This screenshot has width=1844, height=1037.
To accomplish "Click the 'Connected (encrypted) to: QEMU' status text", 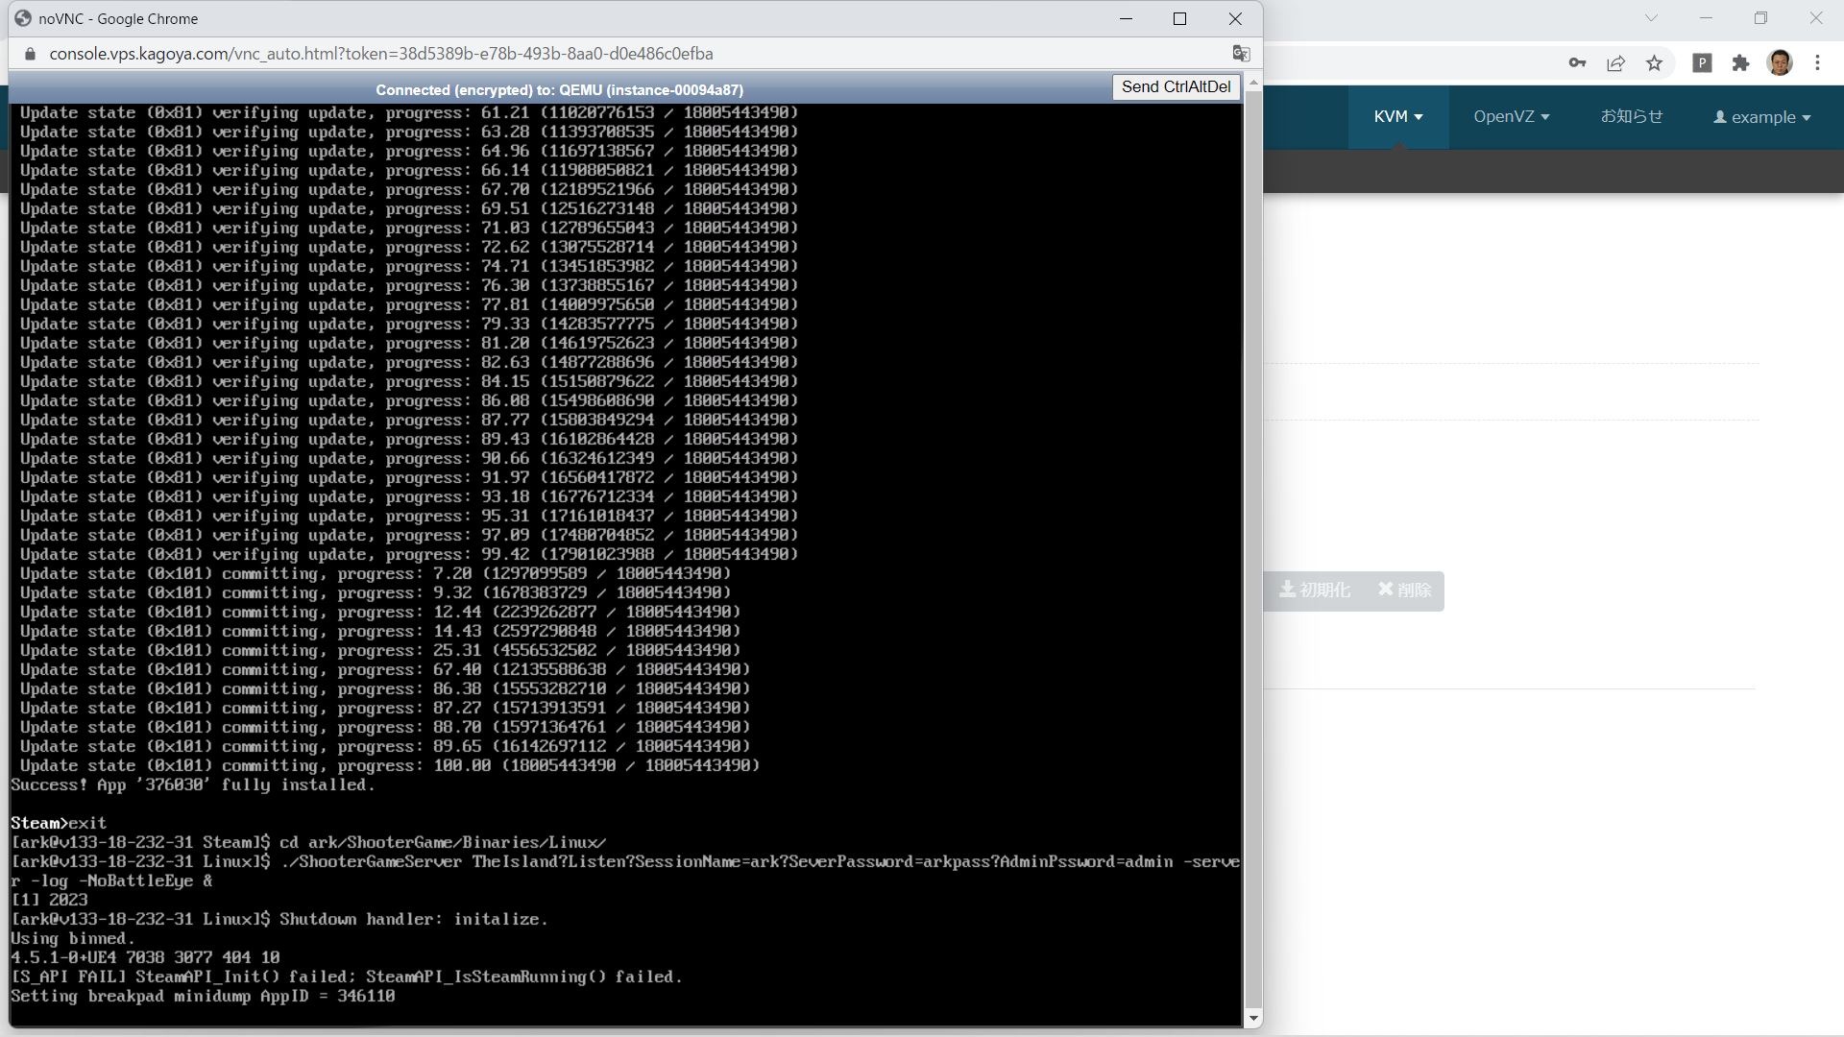I will (x=559, y=89).
